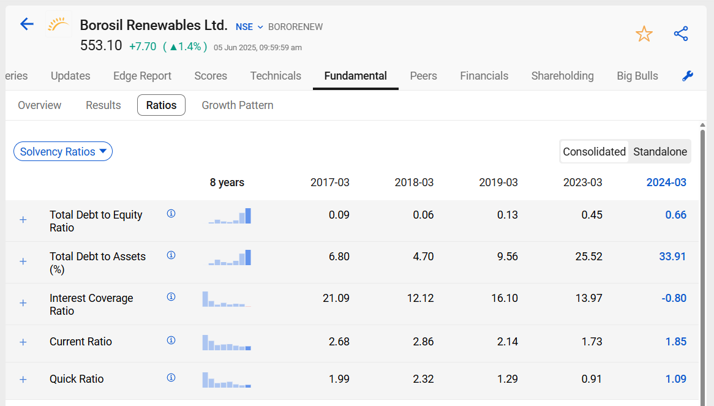Expand the Current Ratio row

coord(23,342)
